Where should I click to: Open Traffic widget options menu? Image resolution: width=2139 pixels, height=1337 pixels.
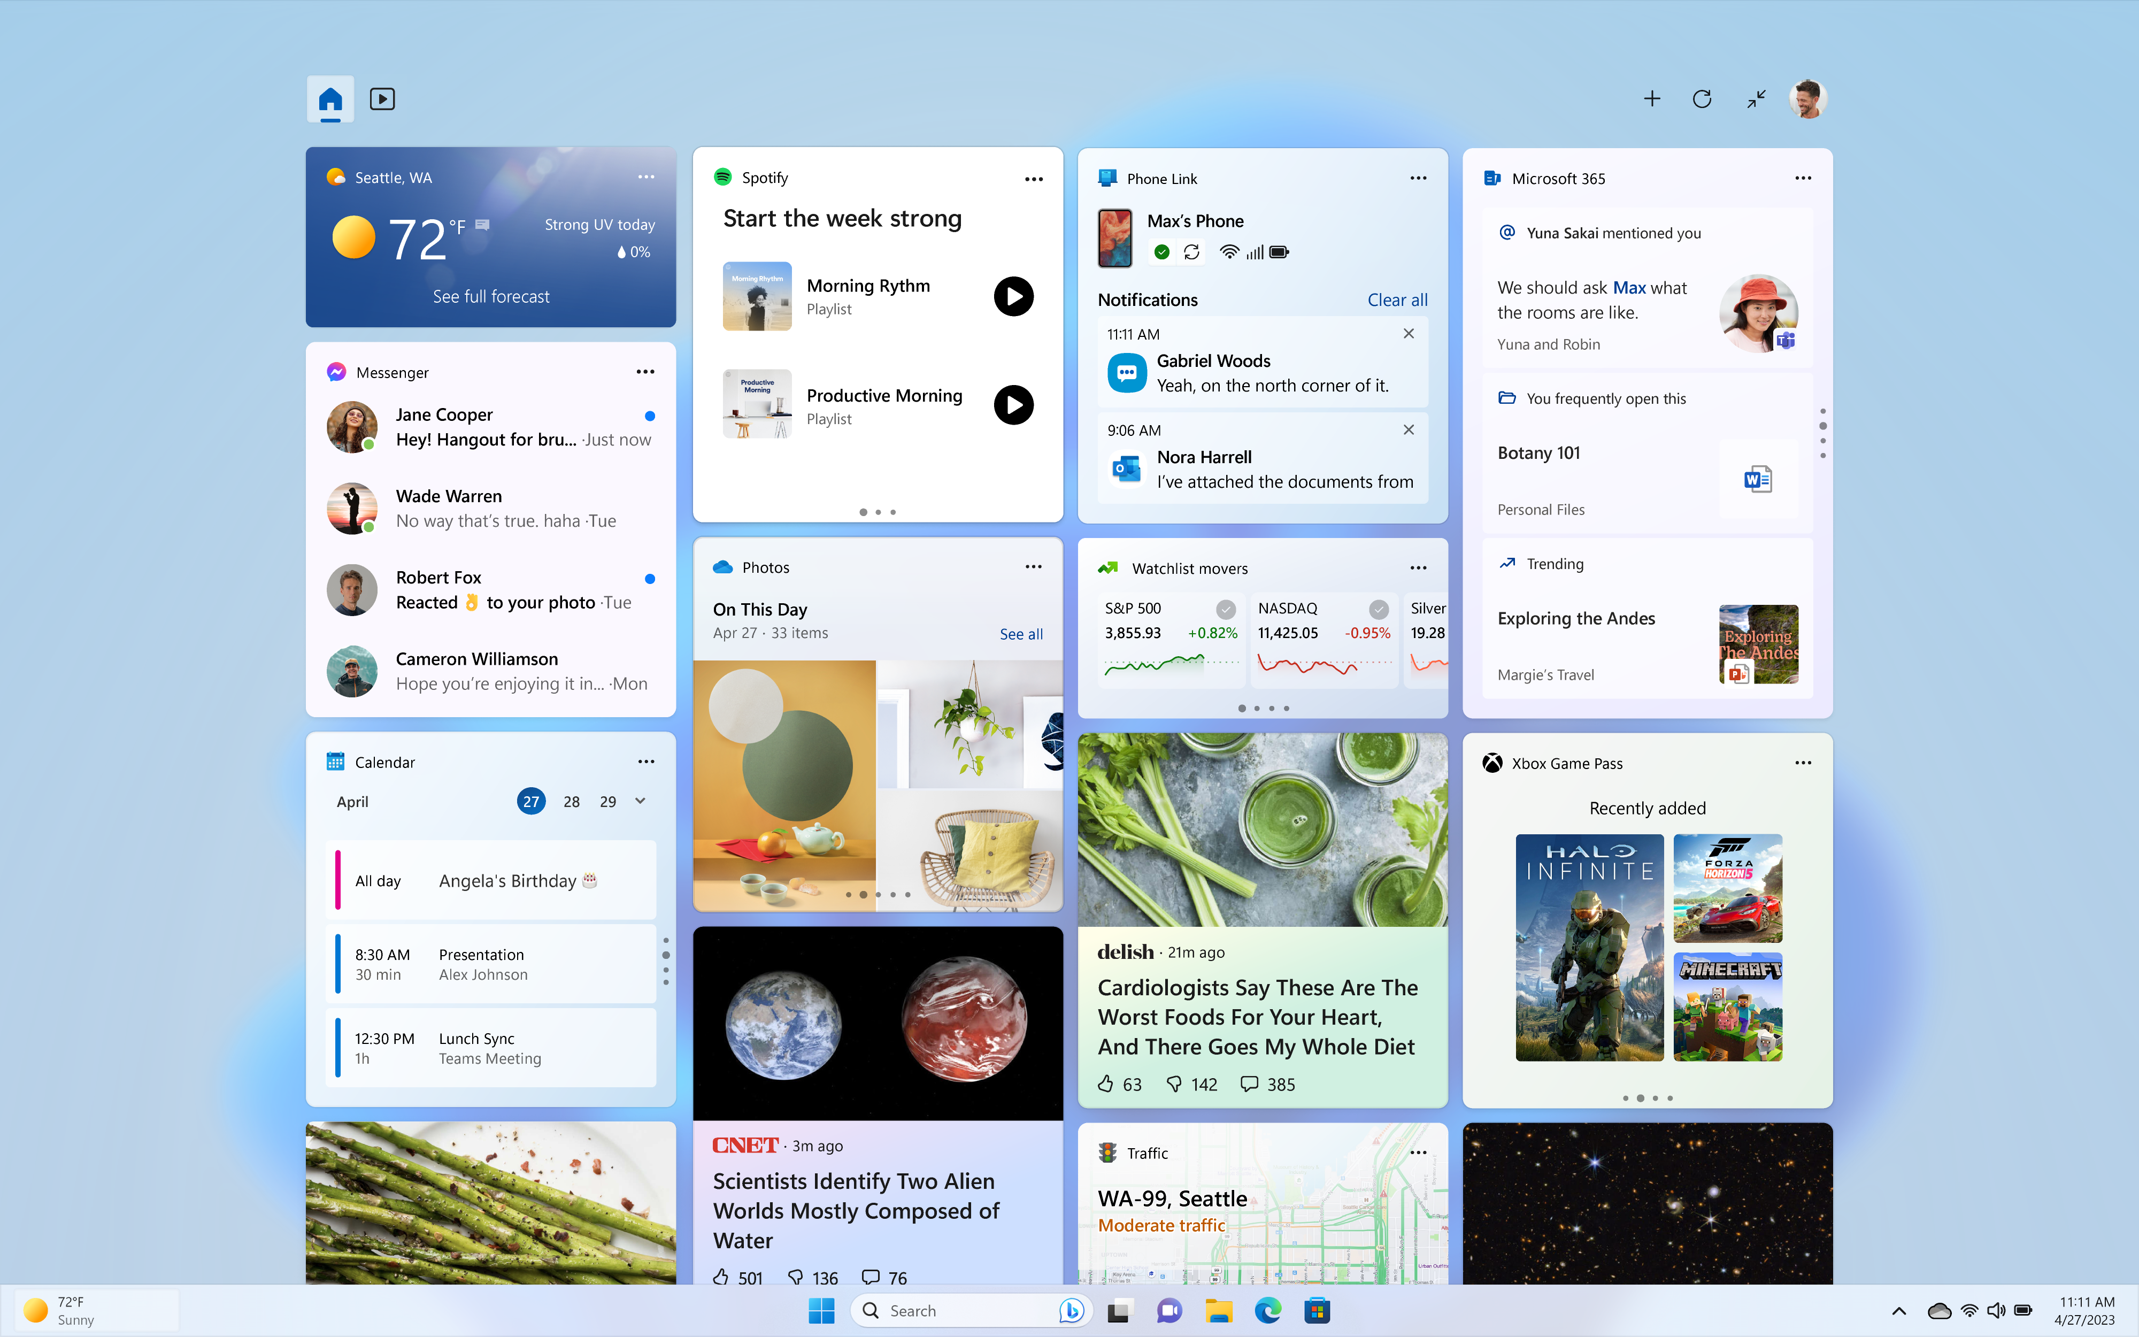tap(1418, 1152)
